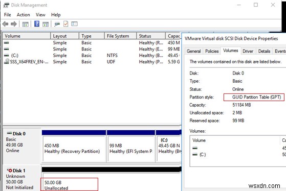Switch to the General tab
This screenshot has width=286, height=191.
tap(193, 51)
